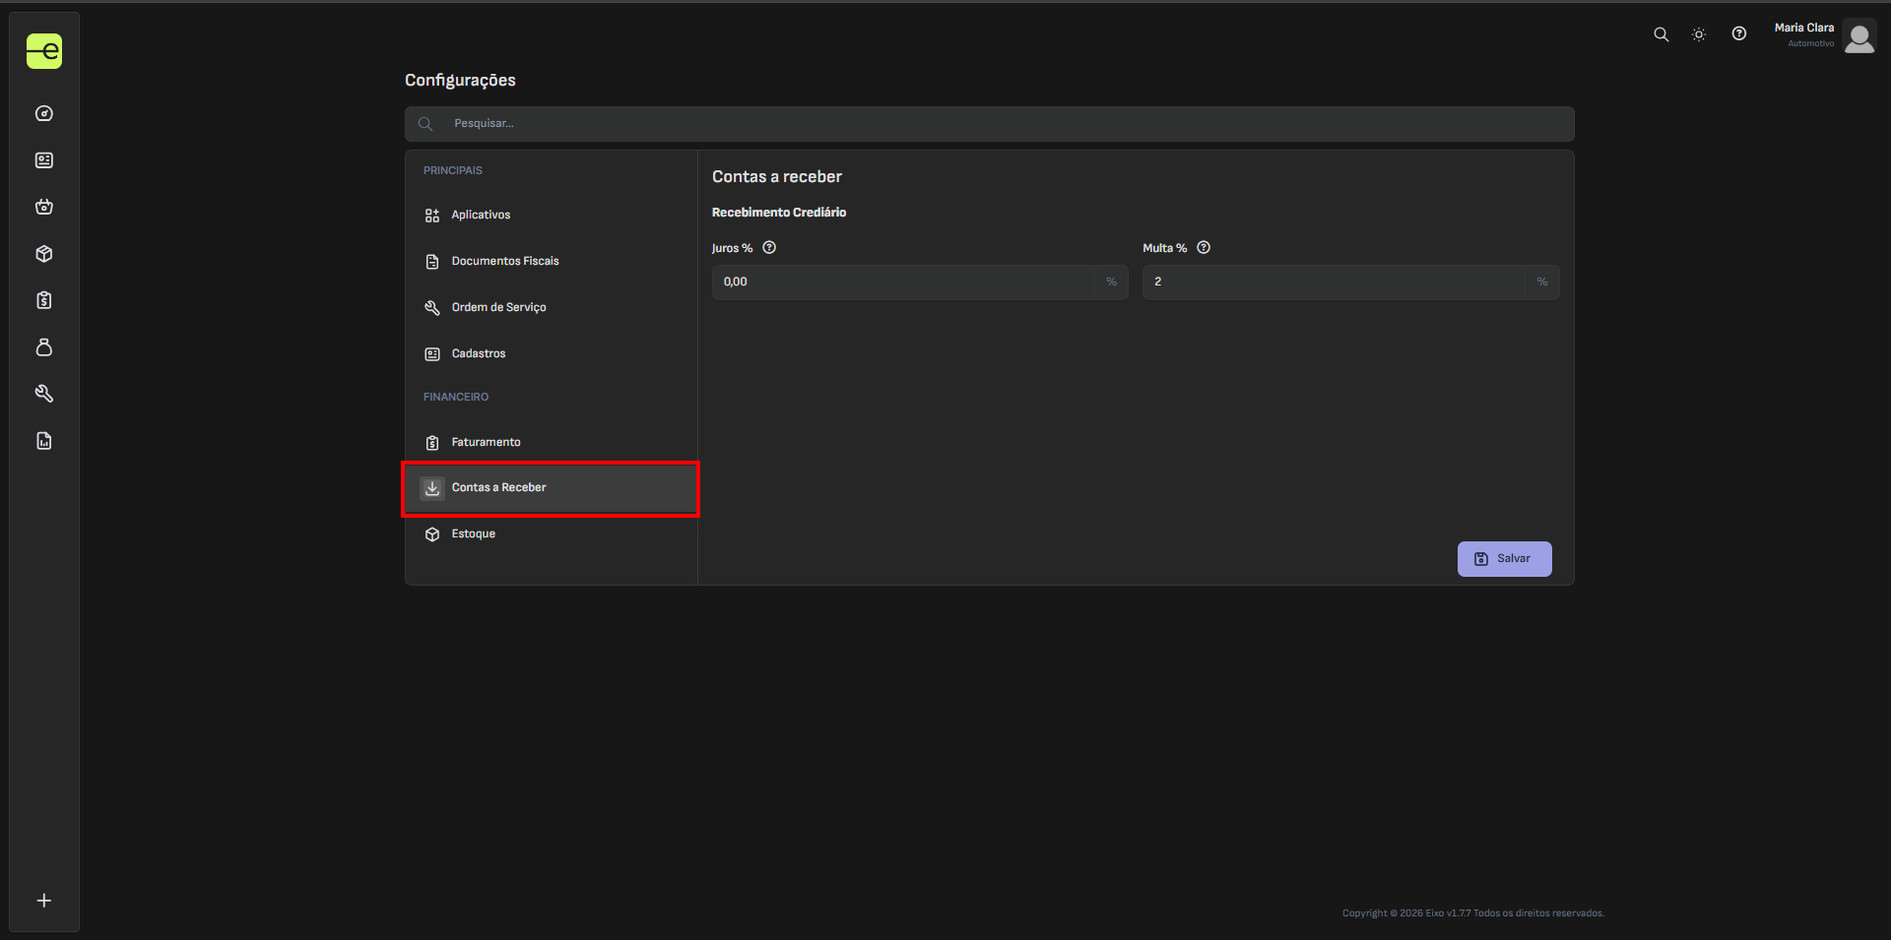1891x940 pixels.
Task: Open the wrench services sidebar icon
Action: point(44,394)
